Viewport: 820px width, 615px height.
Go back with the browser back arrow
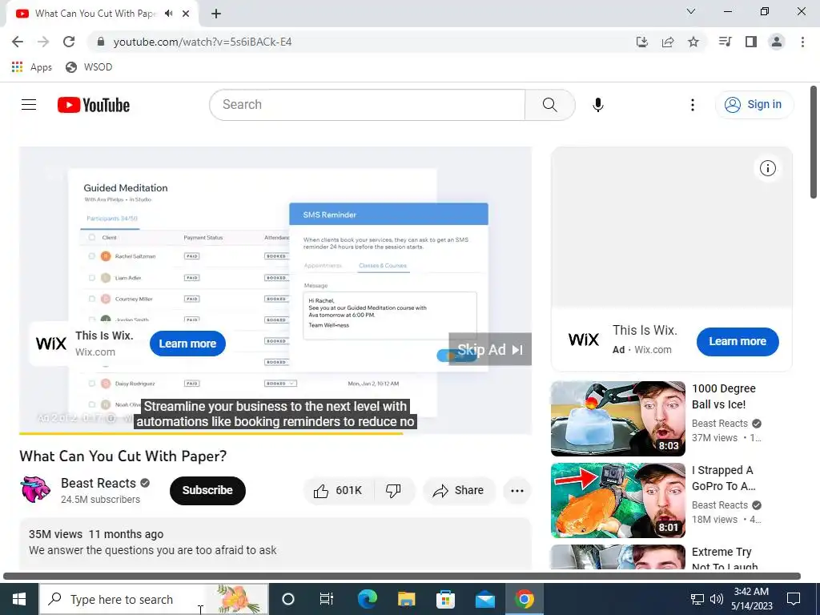point(18,42)
